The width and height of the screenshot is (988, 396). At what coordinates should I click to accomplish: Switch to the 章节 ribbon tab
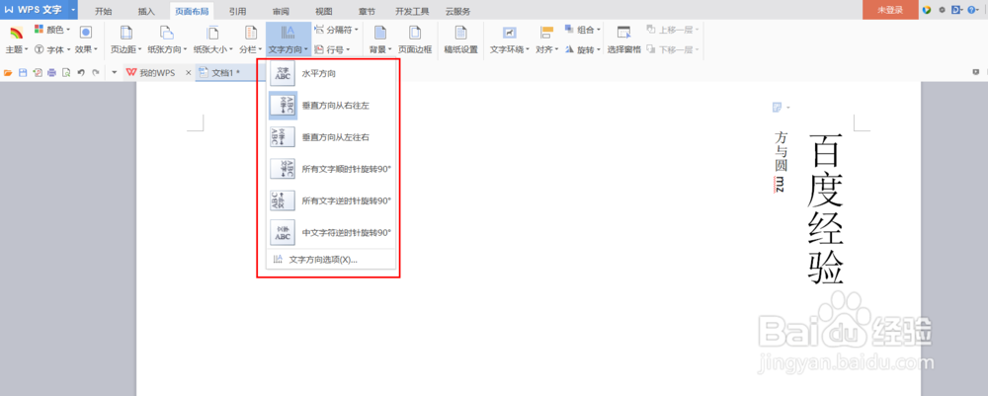(367, 11)
